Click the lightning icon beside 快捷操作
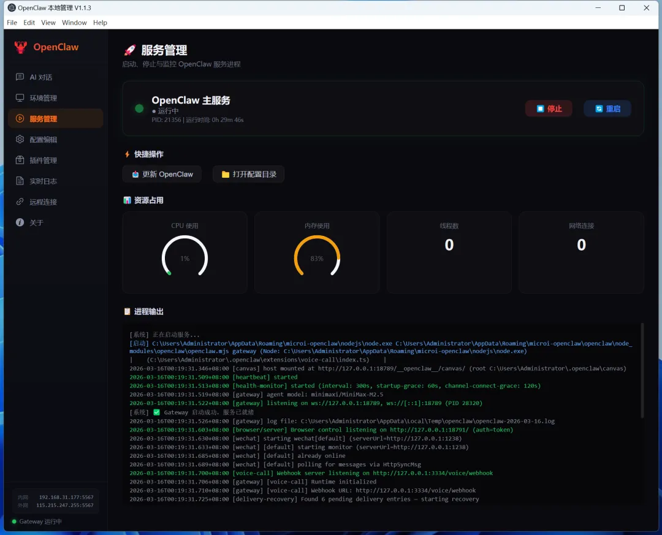Image resolution: width=662 pixels, height=535 pixels. [127, 154]
